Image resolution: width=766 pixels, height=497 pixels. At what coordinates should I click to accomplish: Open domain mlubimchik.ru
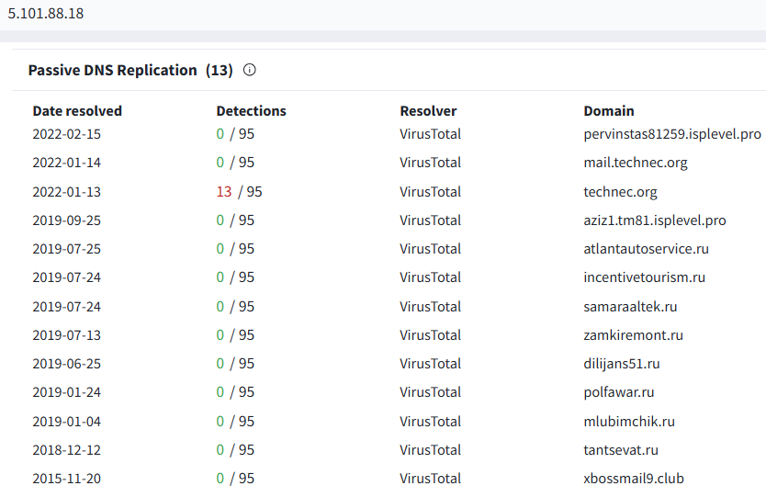tap(629, 422)
